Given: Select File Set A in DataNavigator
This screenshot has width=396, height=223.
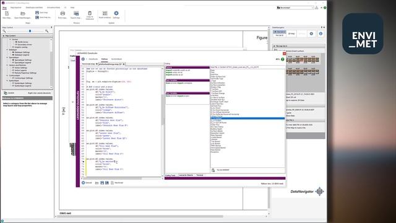Looking at the screenshot, I should pos(279,32).
